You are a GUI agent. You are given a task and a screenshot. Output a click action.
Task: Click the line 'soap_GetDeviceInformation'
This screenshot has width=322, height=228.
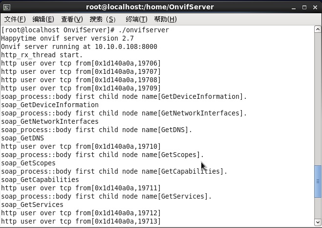50,105
